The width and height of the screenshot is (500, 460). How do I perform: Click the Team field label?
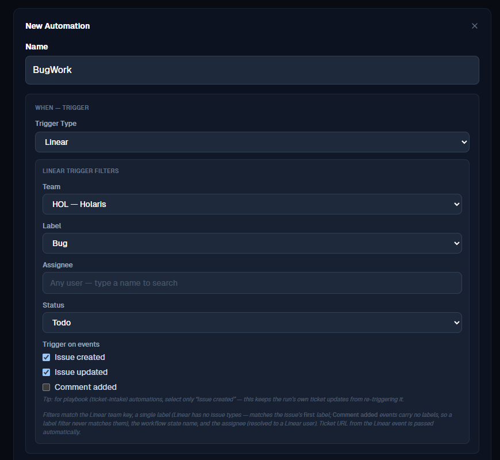[51, 187]
